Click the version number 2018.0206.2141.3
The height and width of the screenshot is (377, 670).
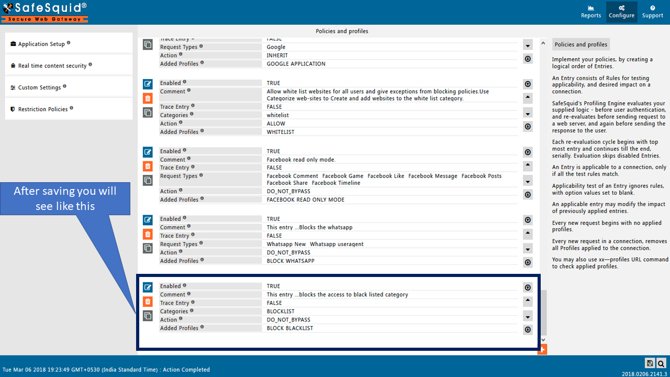(x=644, y=374)
